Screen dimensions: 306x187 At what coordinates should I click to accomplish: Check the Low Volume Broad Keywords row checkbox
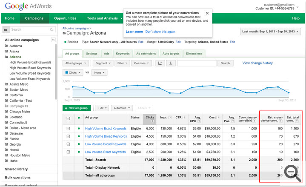[x=68, y=144]
